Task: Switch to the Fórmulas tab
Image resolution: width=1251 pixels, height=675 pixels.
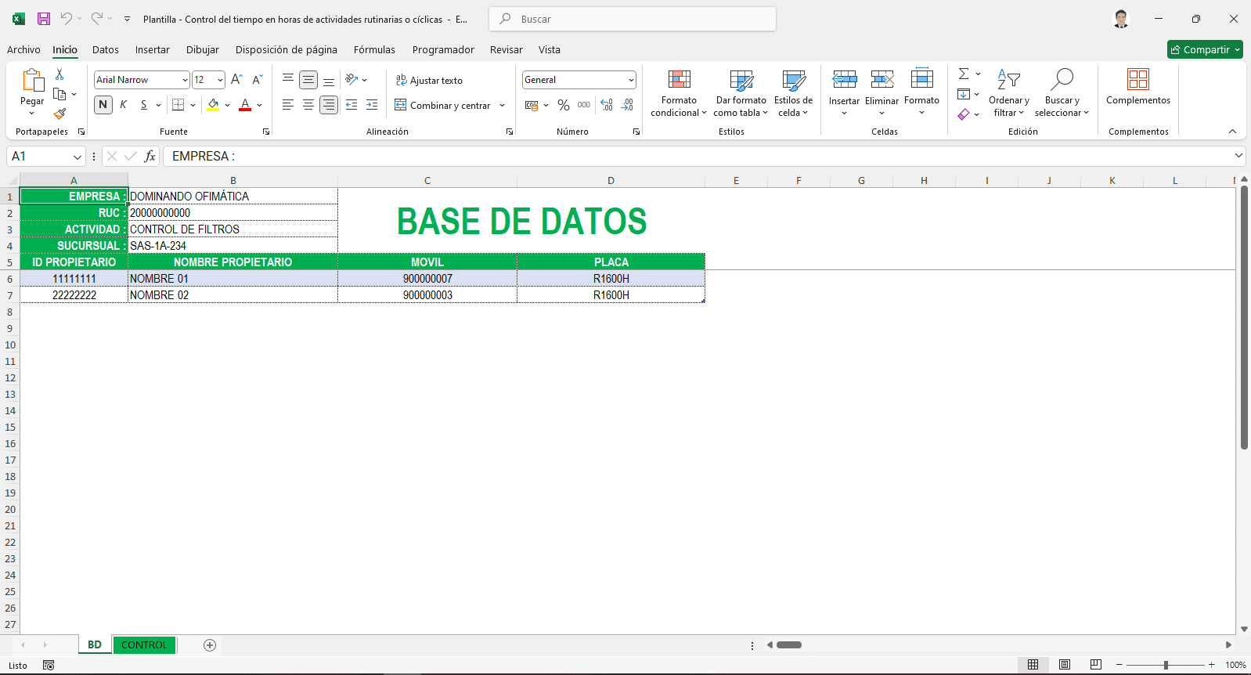Action: (374, 49)
